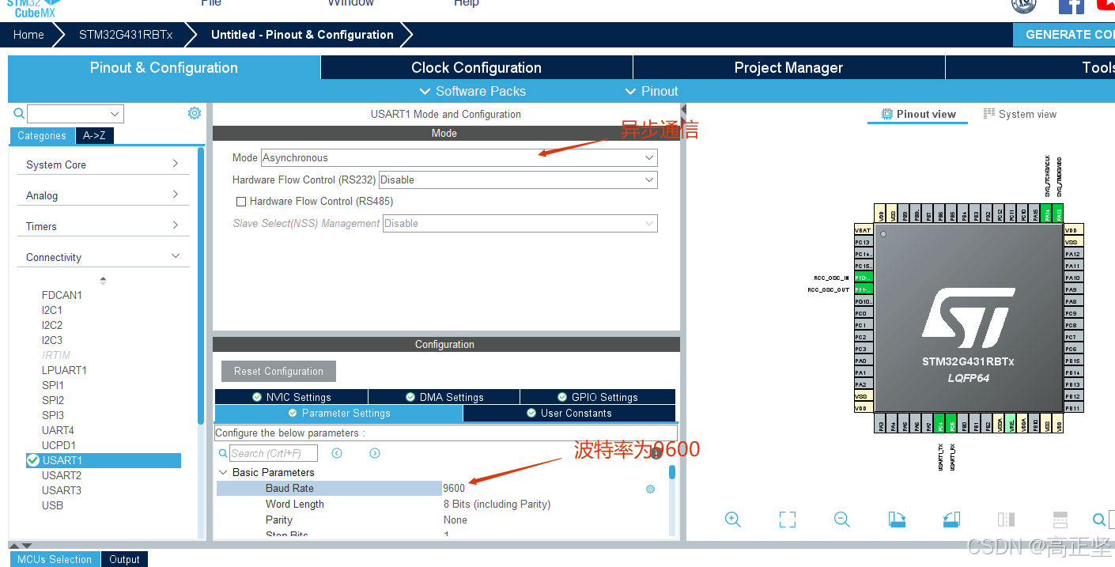
Task: Click the horizontal split view icon
Action: [x=1060, y=520]
